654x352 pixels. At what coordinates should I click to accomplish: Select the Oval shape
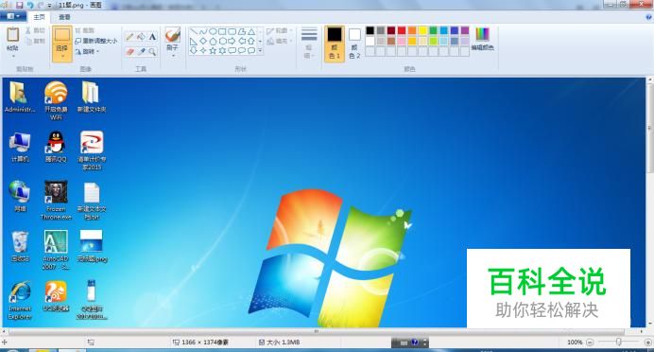pyautogui.click(x=213, y=32)
